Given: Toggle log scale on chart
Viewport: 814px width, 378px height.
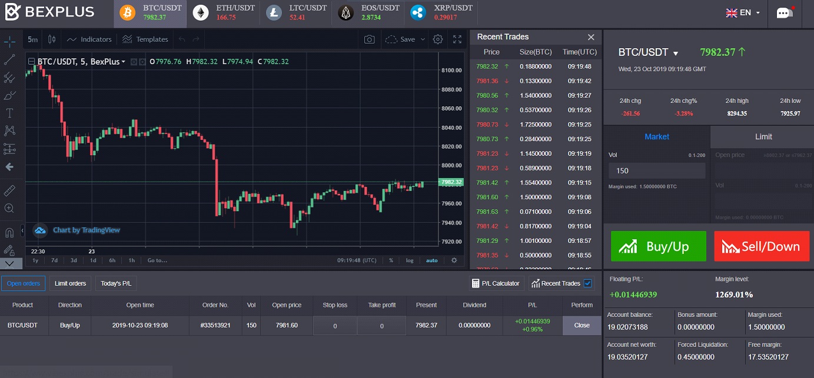Looking at the screenshot, I should click(x=410, y=260).
